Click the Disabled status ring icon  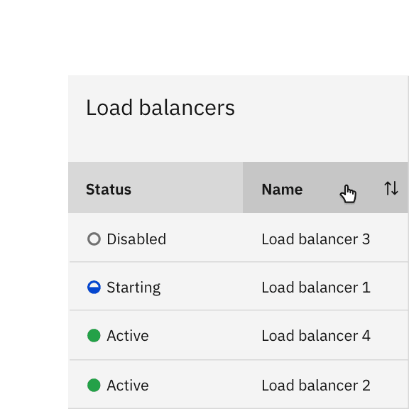coord(94,239)
